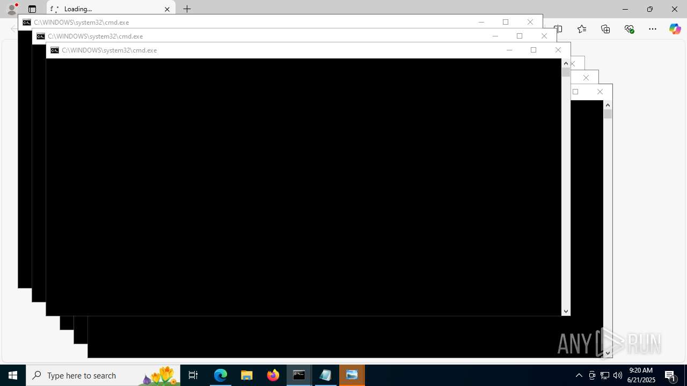Click frontmost cmd window scroll up arrow

(x=566, y=63)
